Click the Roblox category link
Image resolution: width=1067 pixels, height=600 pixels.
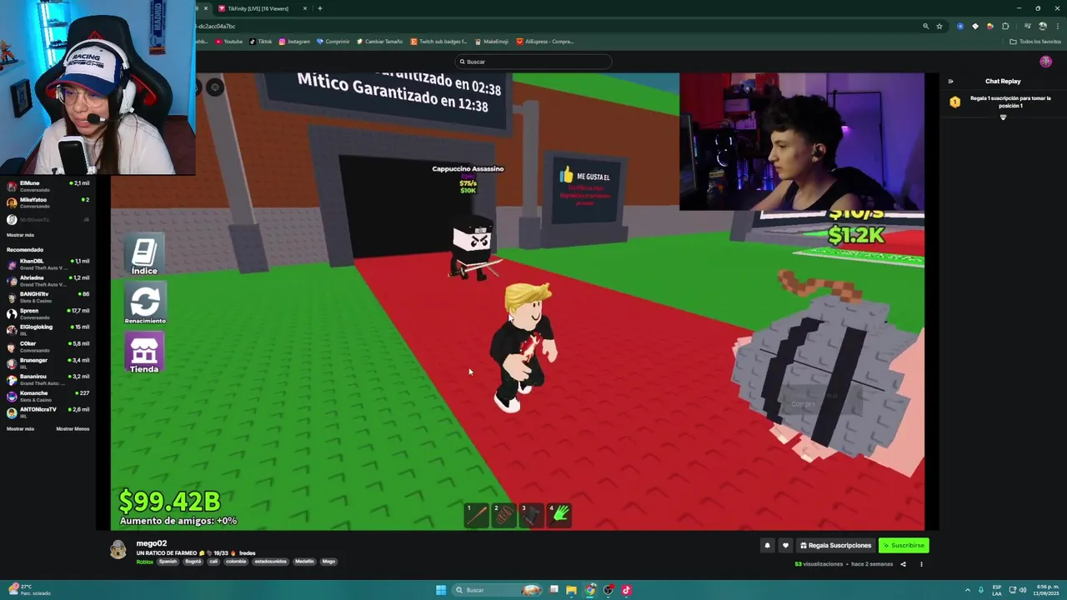tap(145, 562)
